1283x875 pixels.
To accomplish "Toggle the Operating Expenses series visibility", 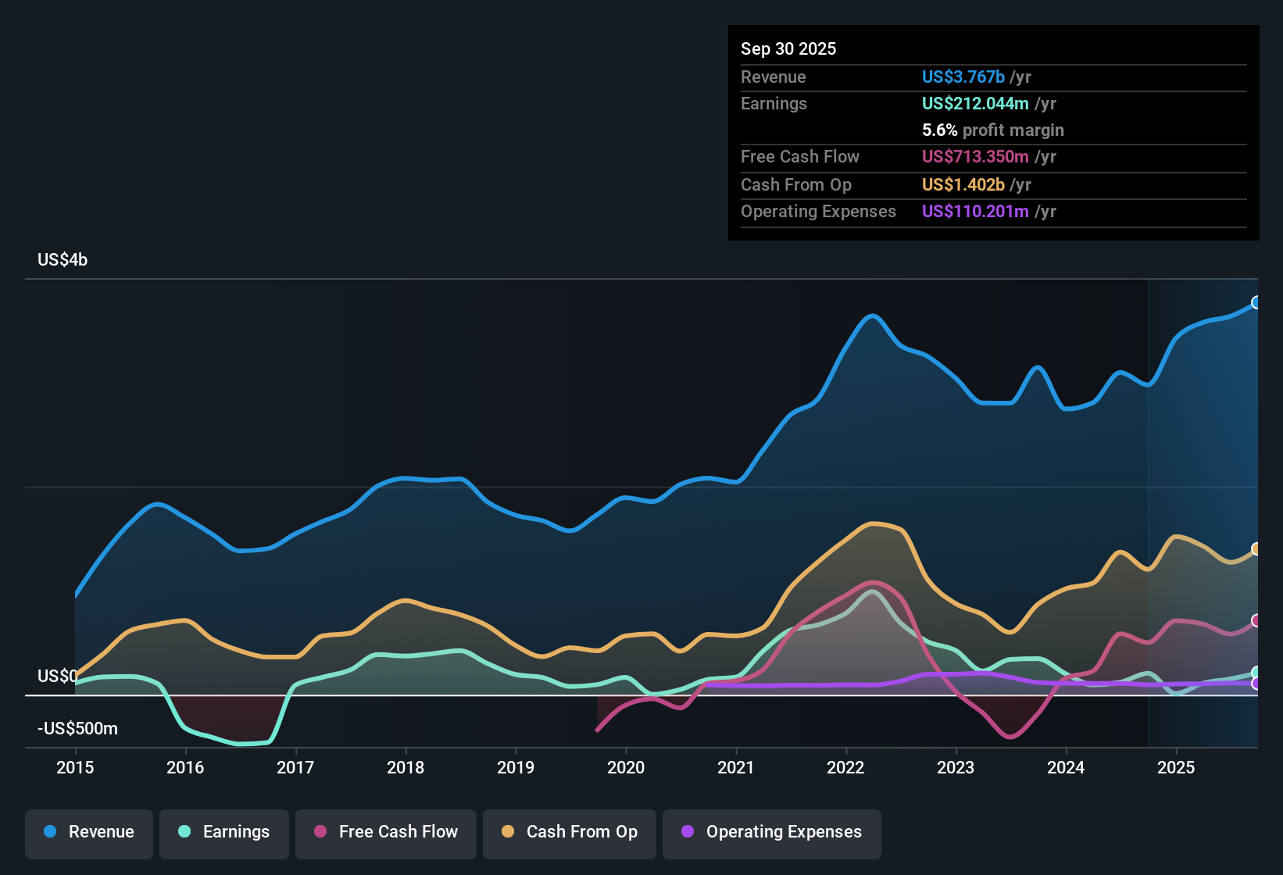I will click(772, 832).
